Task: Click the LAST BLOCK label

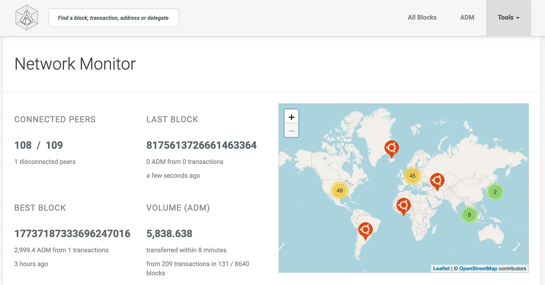Action: pyautogui.click(x=172, y=120)
